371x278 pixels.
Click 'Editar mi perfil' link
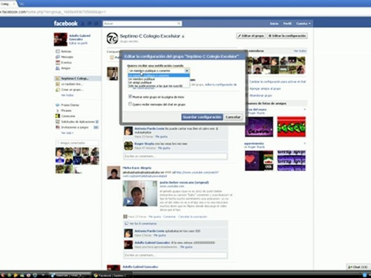tap(78, 43)
